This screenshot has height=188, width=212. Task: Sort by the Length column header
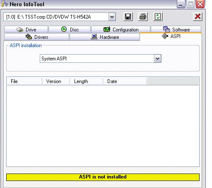[x=87, y=81]
